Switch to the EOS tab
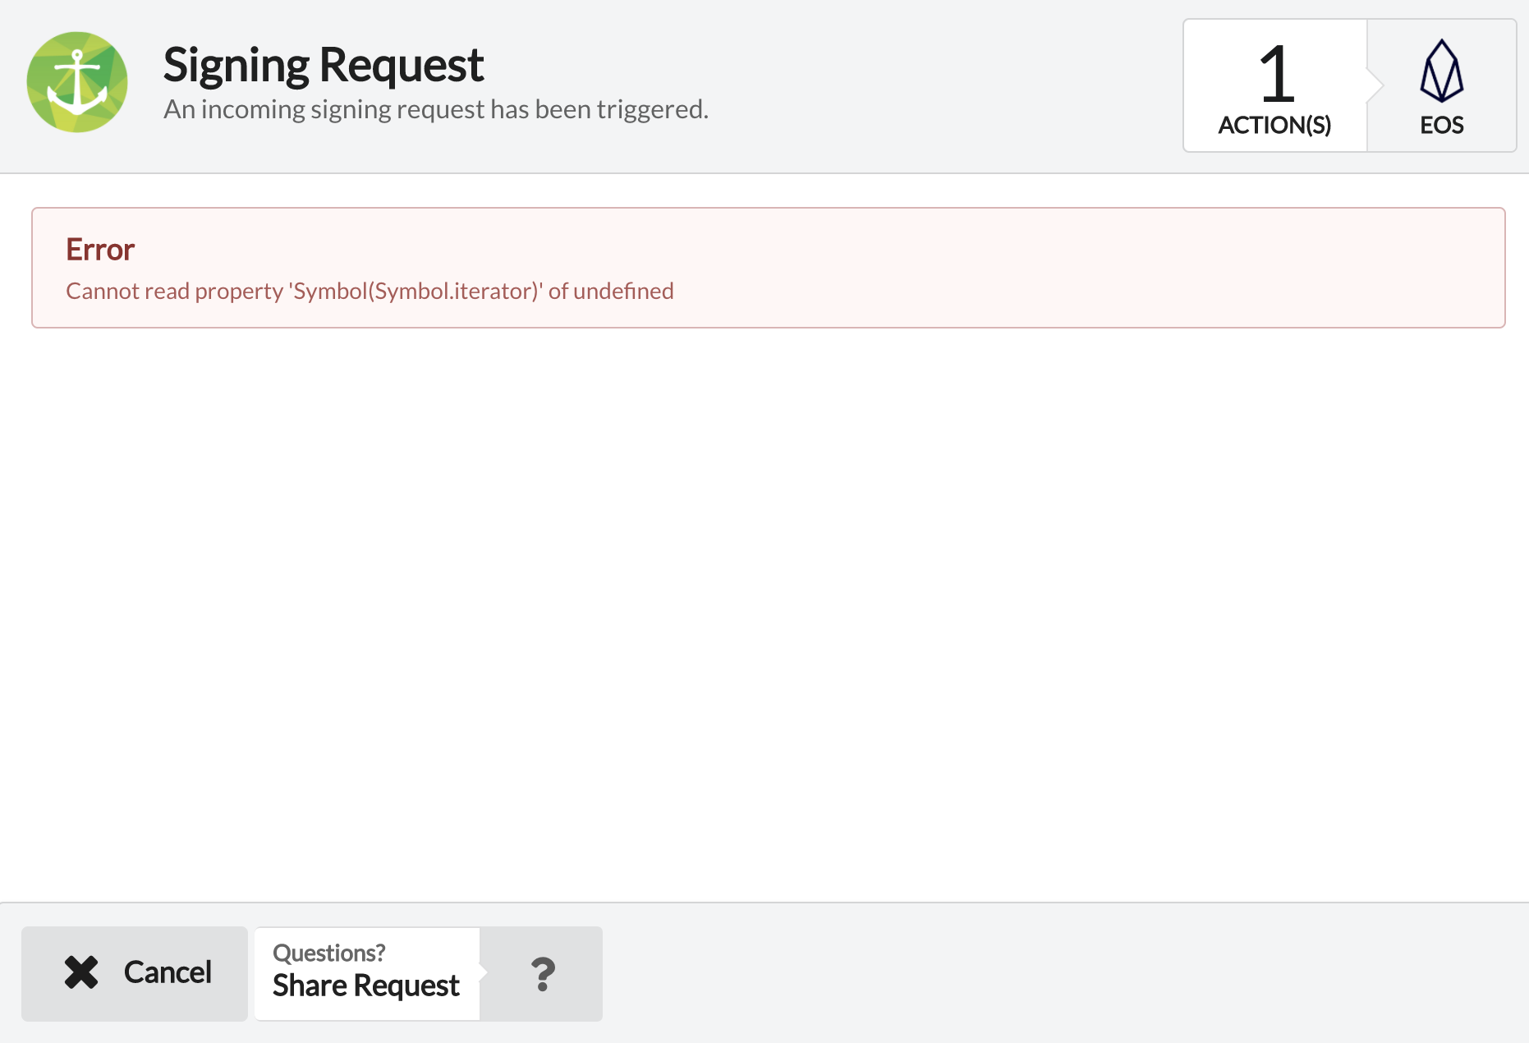 [x=1441, y=85]
